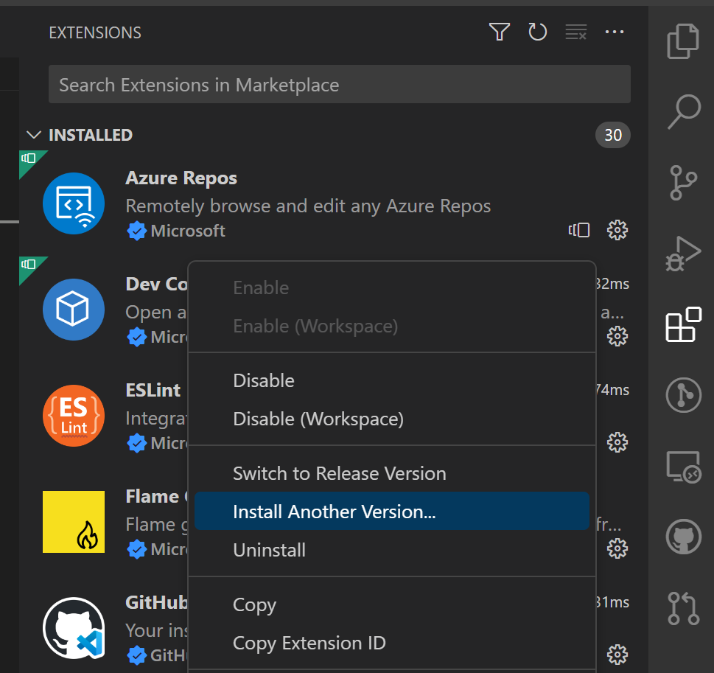Collapse the INSTALLED extensions section
Screen dimensions: 714x673
tap(34, 135)
